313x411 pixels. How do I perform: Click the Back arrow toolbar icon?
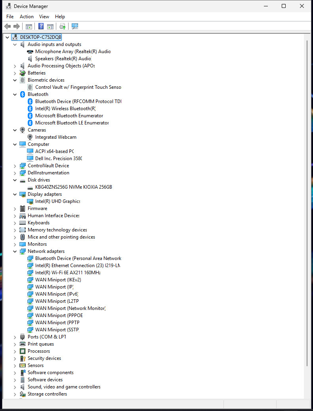click(x=8, y=26)
